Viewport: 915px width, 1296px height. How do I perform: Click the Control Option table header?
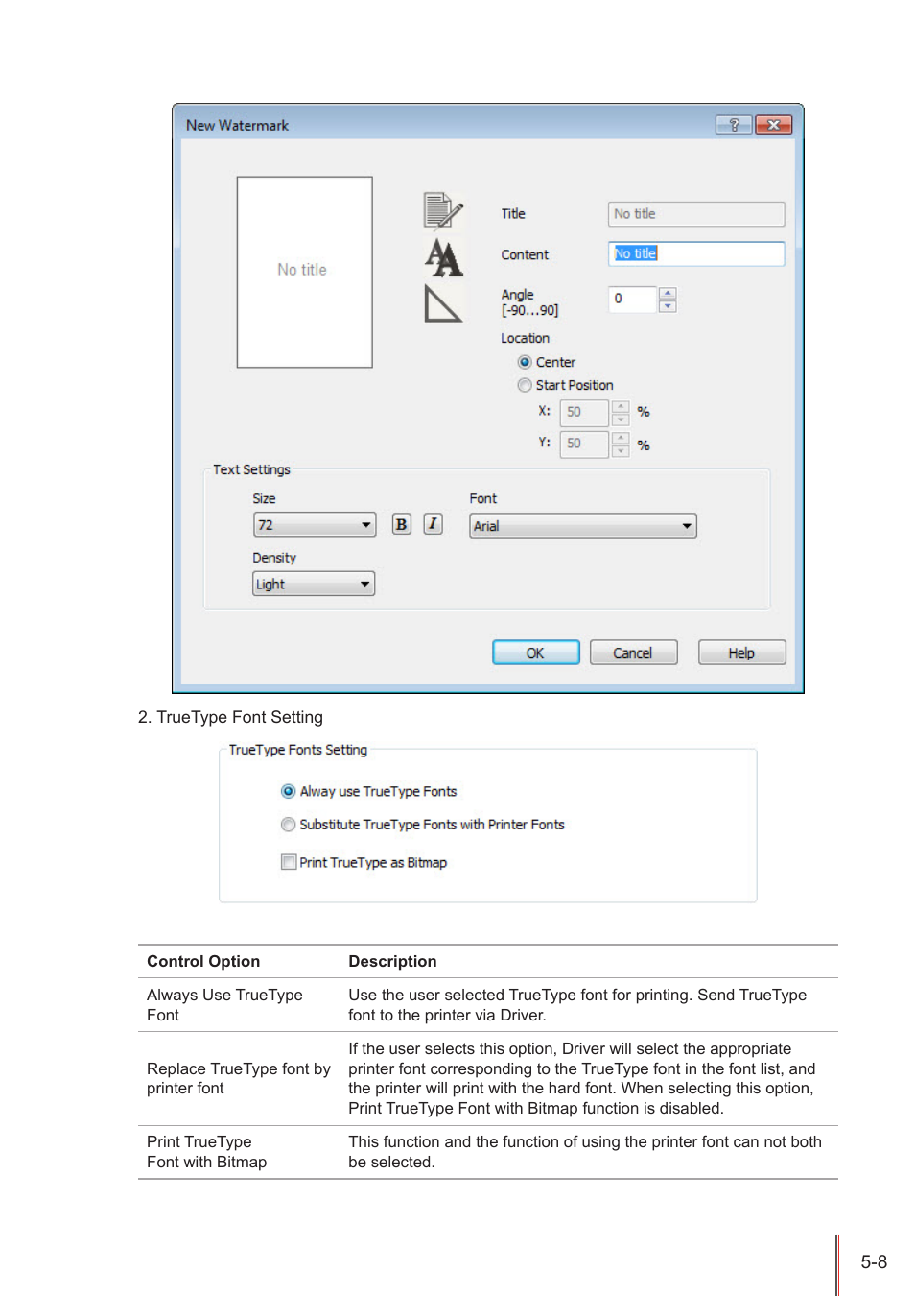click(x=203, y=961)
